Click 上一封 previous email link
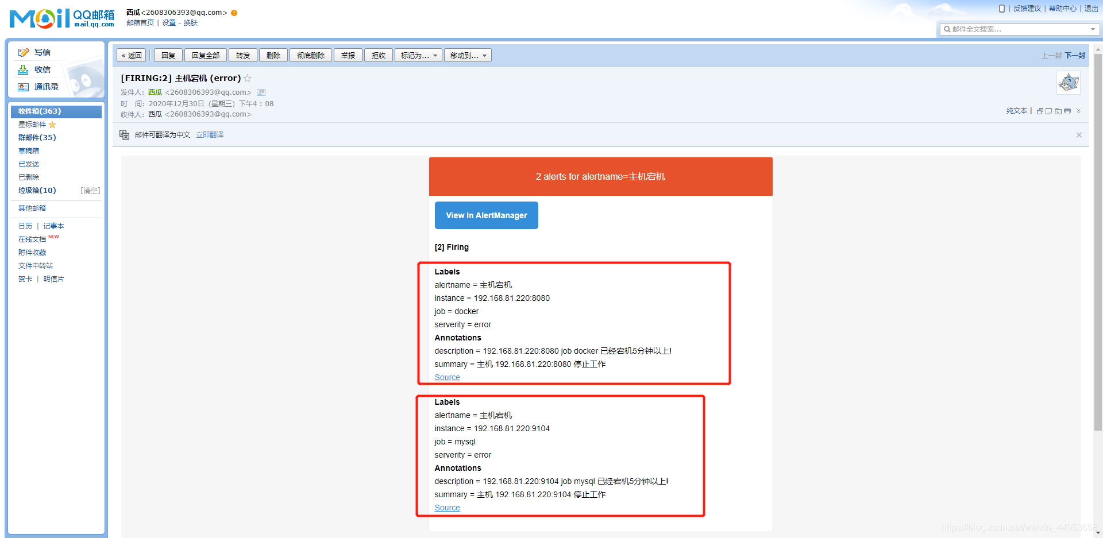This screenshot has width=1103, height=538. pyautogui.click(x=1051, y=56)
